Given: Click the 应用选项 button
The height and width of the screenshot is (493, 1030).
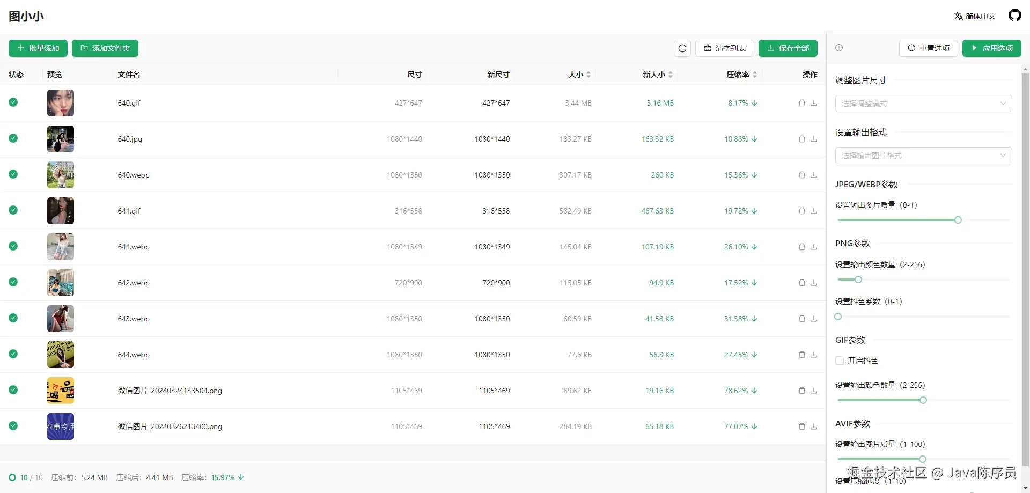Looking at the screenshot, I should tap(992, 48).
